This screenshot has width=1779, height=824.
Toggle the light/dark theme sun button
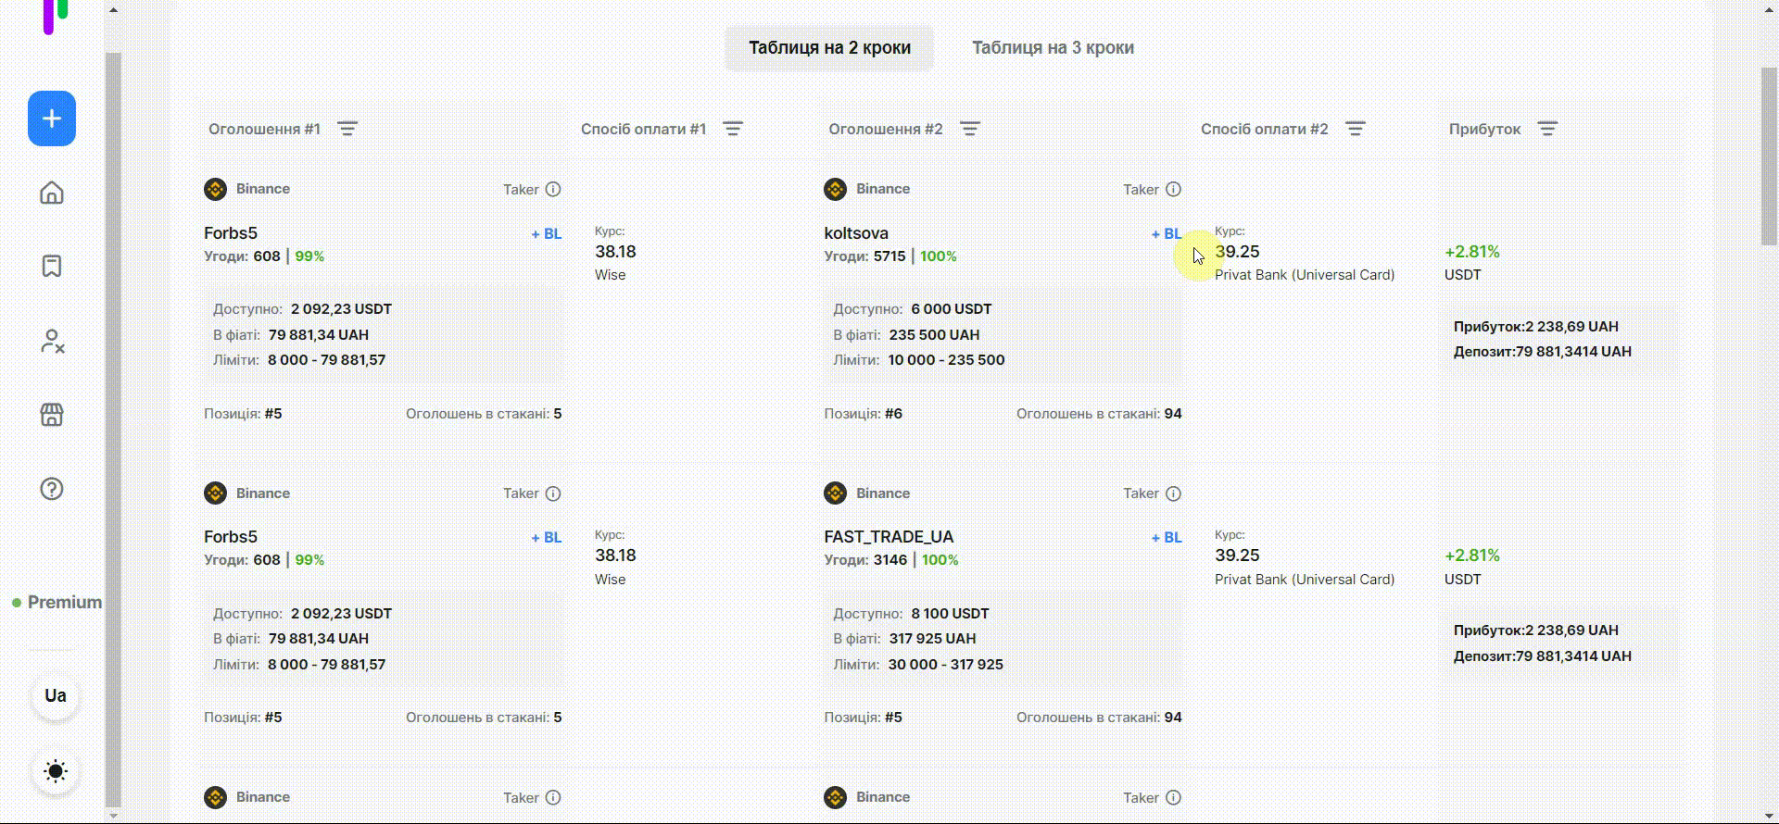click(x=56, y=770)
